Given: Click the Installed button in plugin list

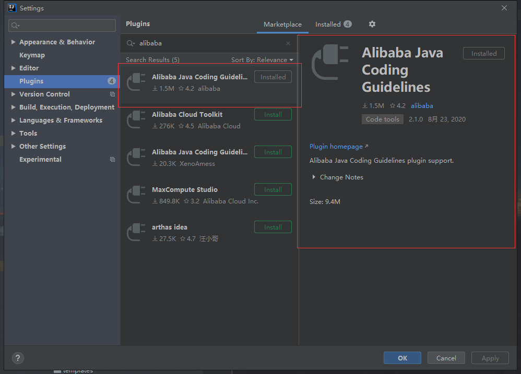Looking at the screenshot, I should click(x=273, y=77).
